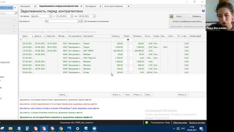
Task: Click the Тип документа column header
Action: pyautogui.click(x=75, y=36)
